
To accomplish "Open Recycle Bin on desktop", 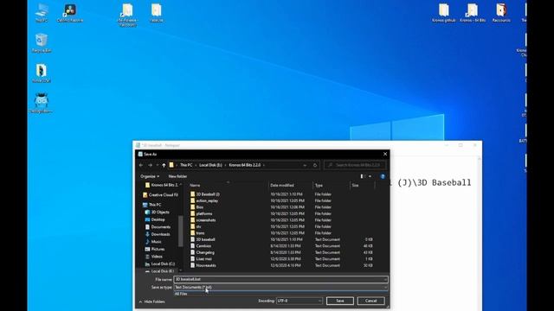I will 42,43.
